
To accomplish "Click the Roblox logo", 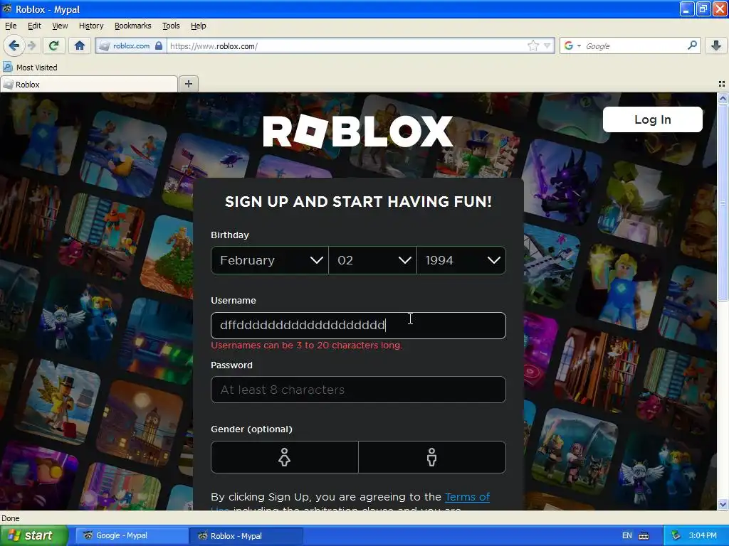I will pos(357,132).
